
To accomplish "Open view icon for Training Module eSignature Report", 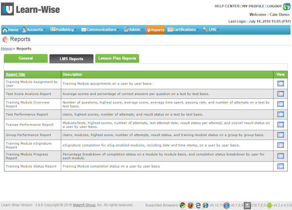I will point(280,145).
